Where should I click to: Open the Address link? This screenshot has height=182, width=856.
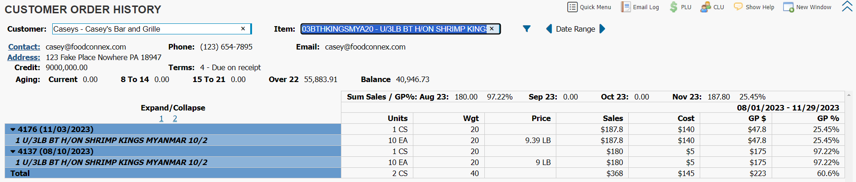click(x=24, y=57)
